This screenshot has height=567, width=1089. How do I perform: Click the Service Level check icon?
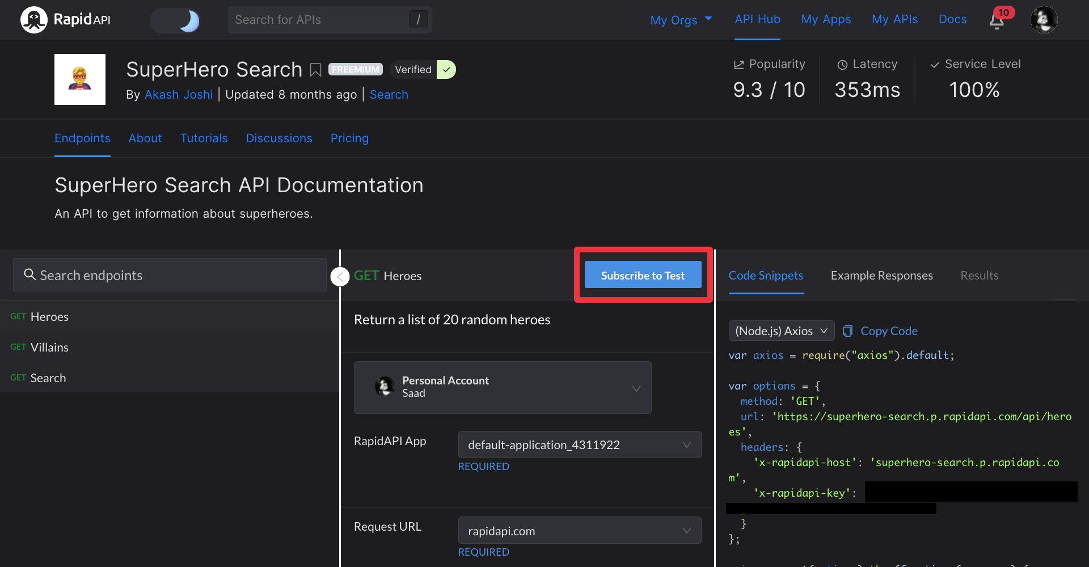point(935,65)
